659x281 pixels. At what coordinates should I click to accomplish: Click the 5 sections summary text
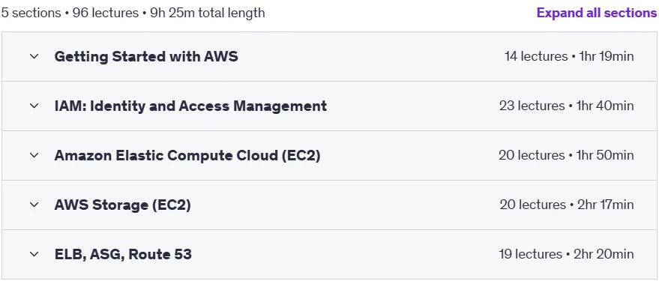click(31, 13)
